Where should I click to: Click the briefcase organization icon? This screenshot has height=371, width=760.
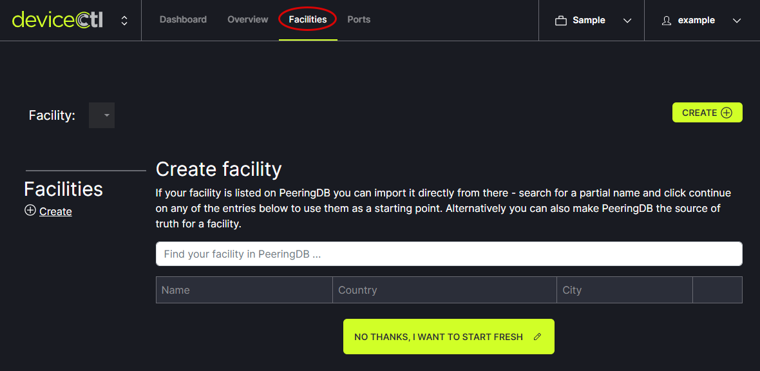561,21
